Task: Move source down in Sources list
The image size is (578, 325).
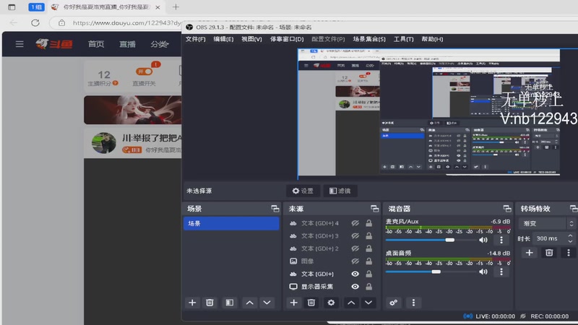Action: (368, 303)
